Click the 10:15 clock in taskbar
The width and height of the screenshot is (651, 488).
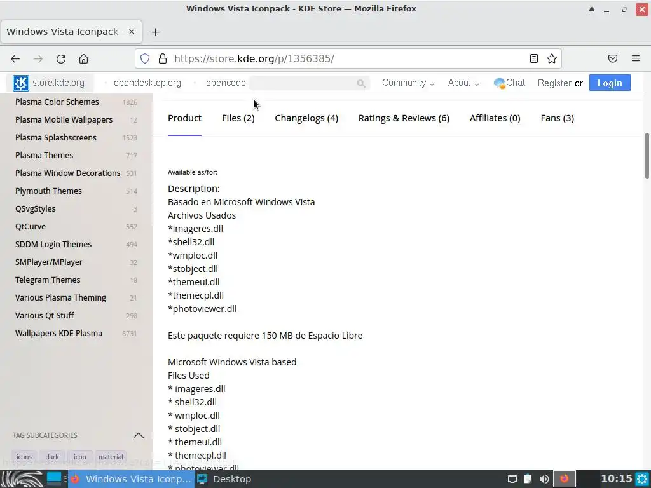[x=617, y=479]
